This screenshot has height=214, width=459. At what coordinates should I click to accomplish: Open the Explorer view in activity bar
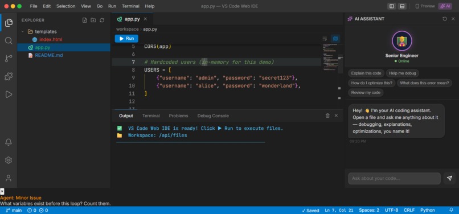[9, 22]
